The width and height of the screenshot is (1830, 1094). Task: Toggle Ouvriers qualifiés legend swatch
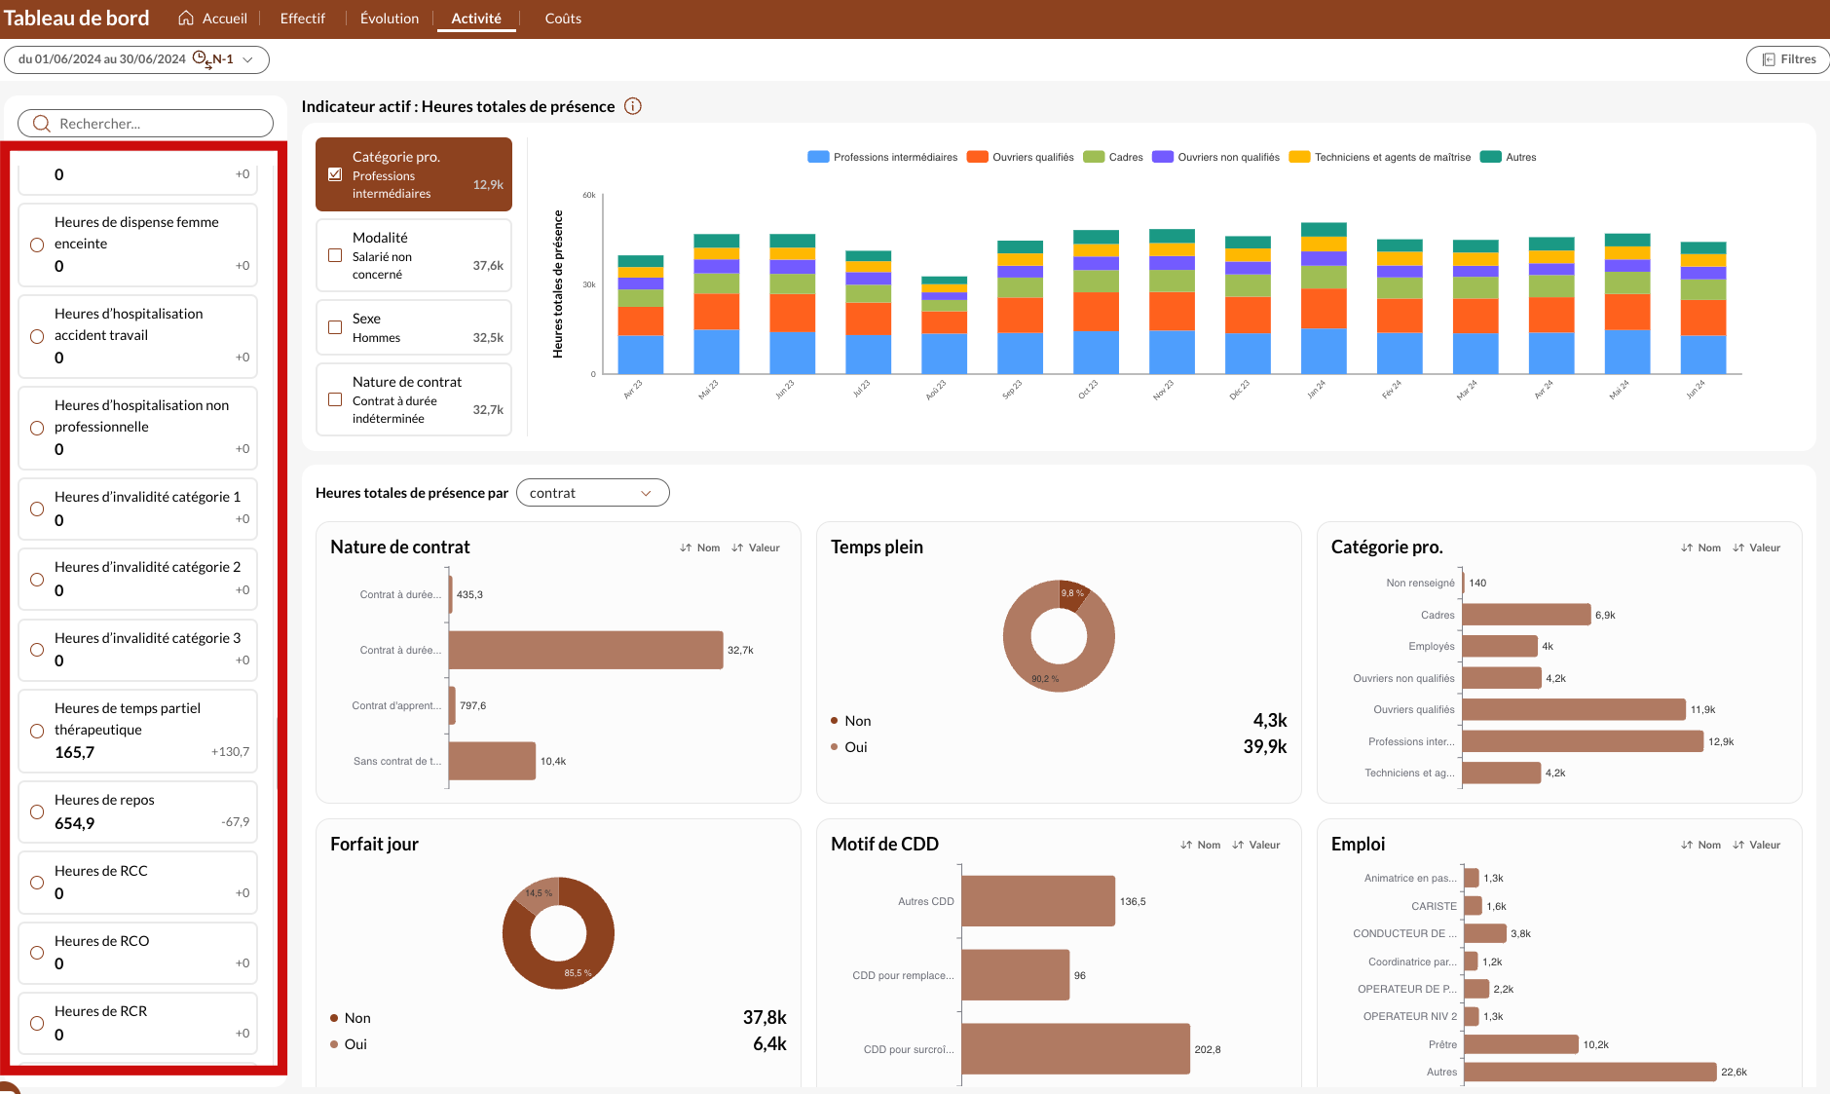click(978, 157)
